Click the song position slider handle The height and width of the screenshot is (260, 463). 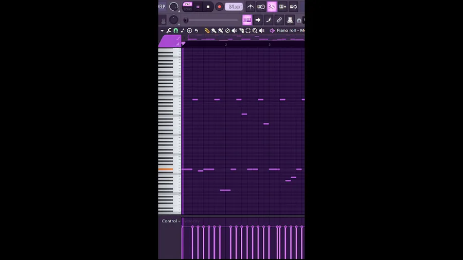186,20
